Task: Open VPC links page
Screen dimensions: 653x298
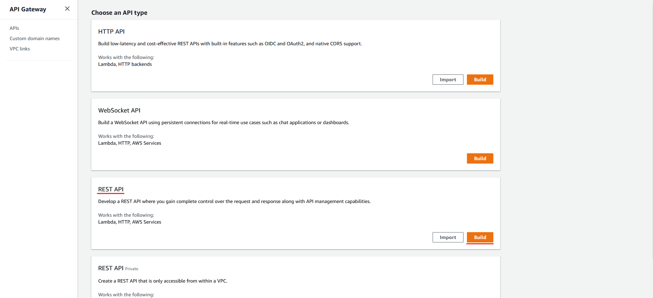Action: click(x=20, y=49)
